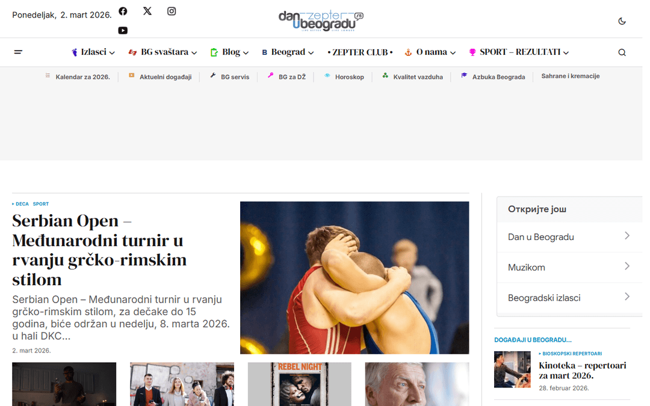This screenshot has width=650, height=406.
Task: Open the BIOSKOPSKI REPERTOARI category tag
Action: tap(572, 354)
